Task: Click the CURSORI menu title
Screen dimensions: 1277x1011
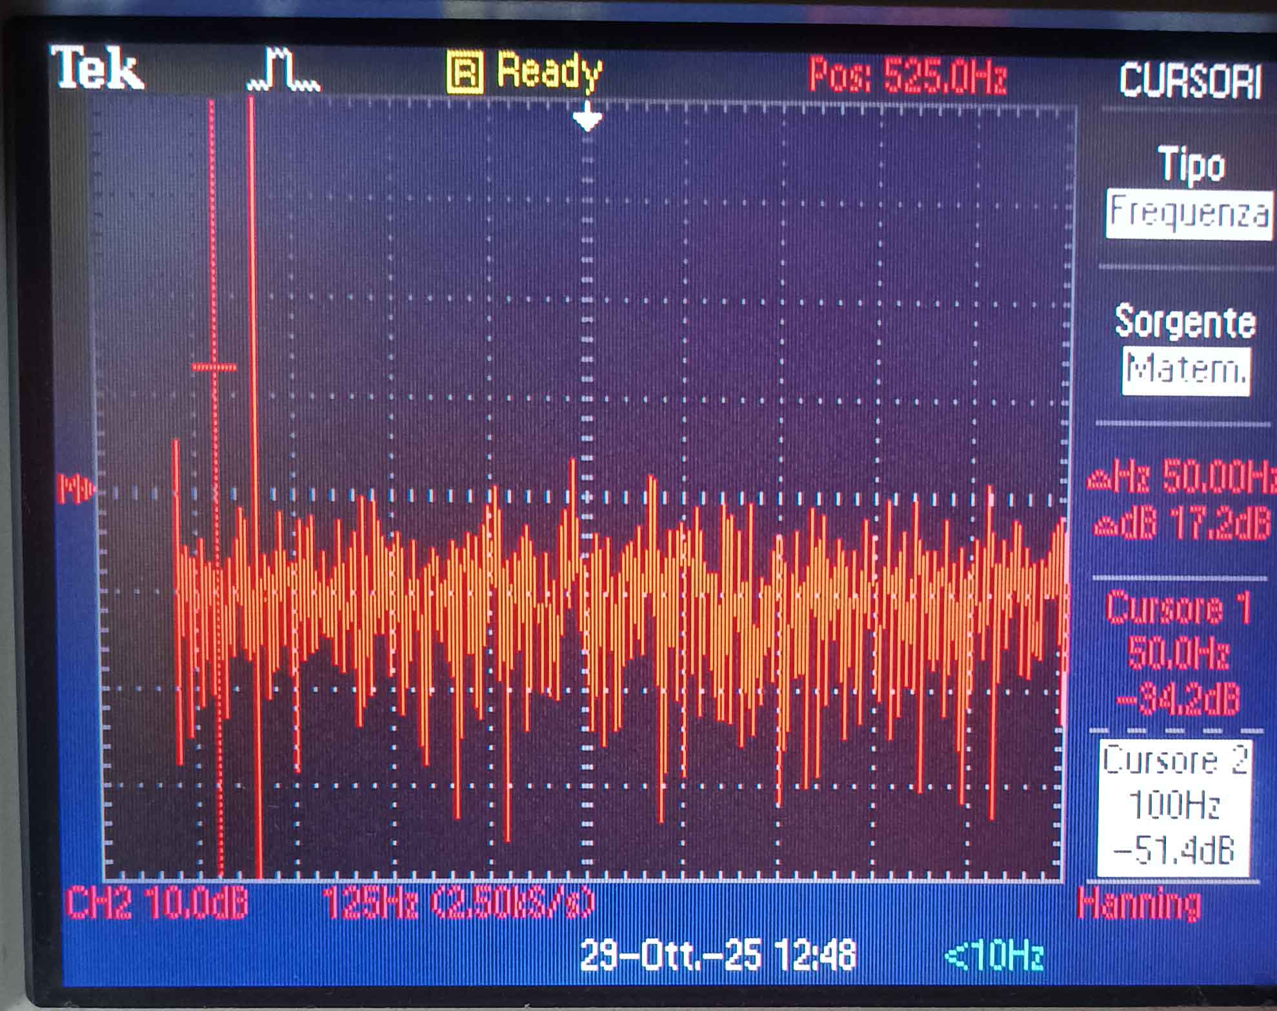Action: click(x=1190, y=81)
